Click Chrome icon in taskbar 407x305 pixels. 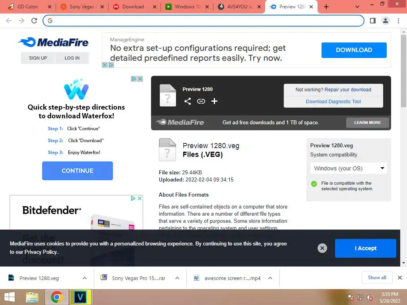(x=56, y=297)
